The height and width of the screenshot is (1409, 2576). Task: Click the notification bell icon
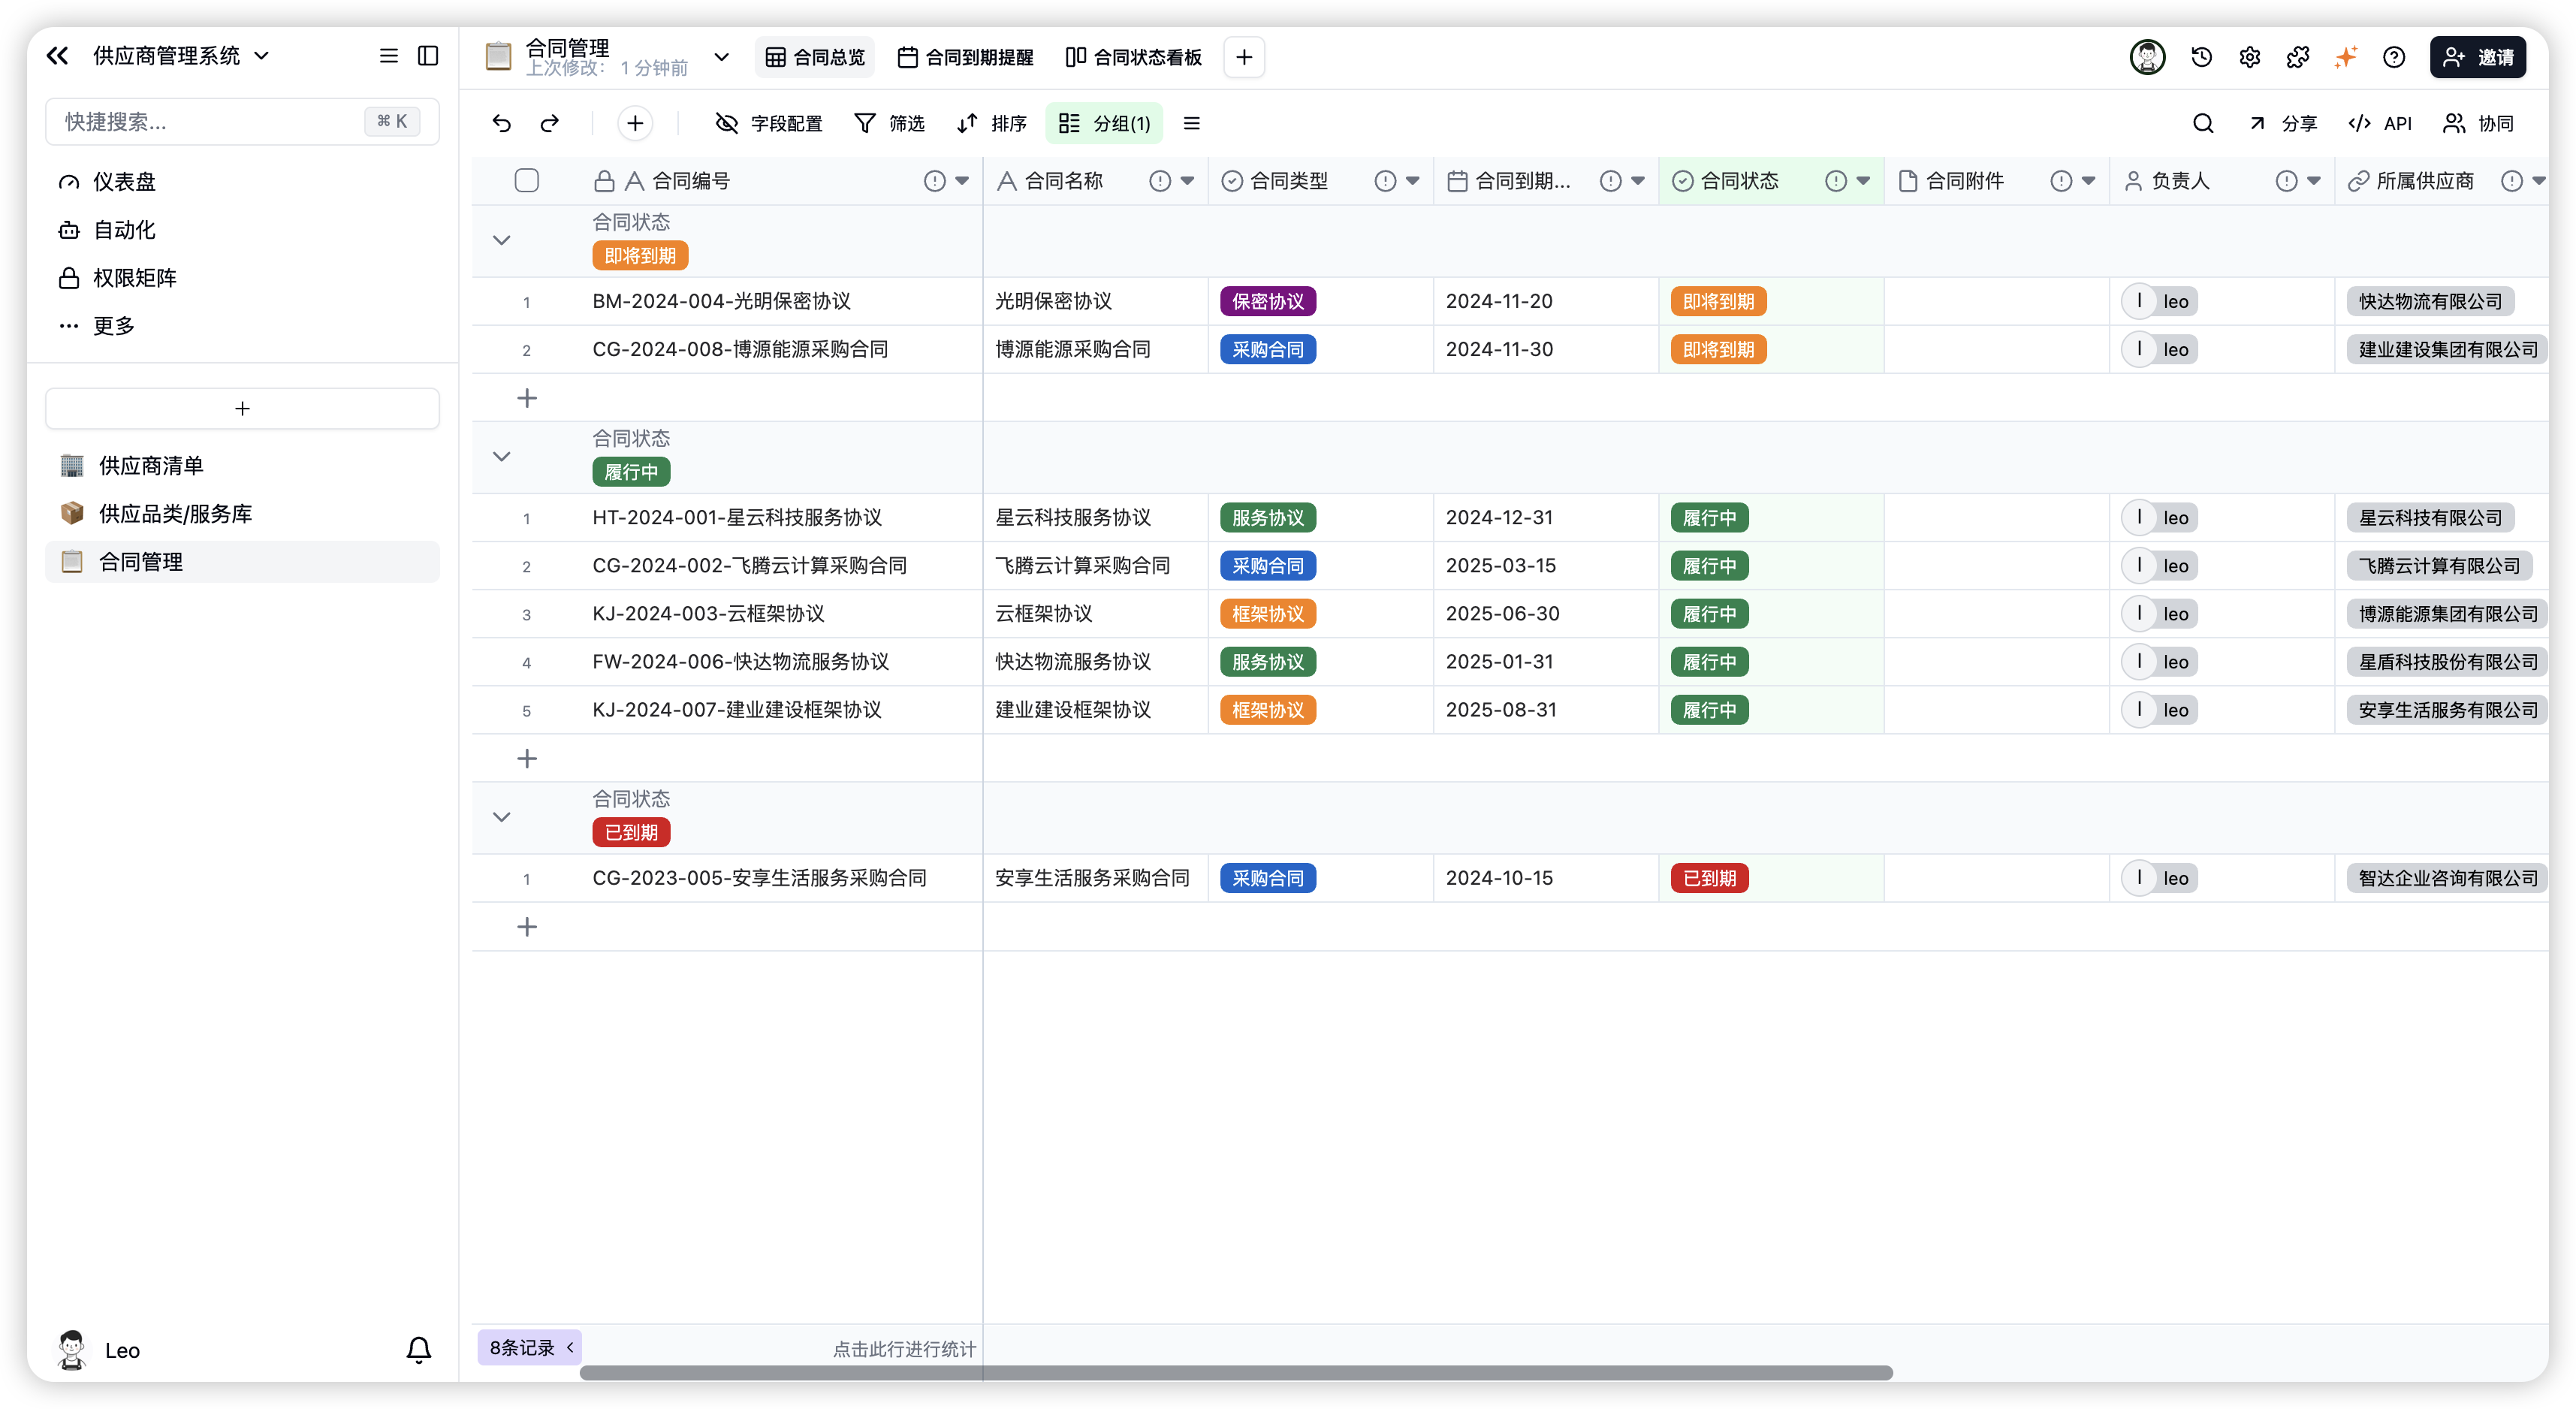[419, 1349]
